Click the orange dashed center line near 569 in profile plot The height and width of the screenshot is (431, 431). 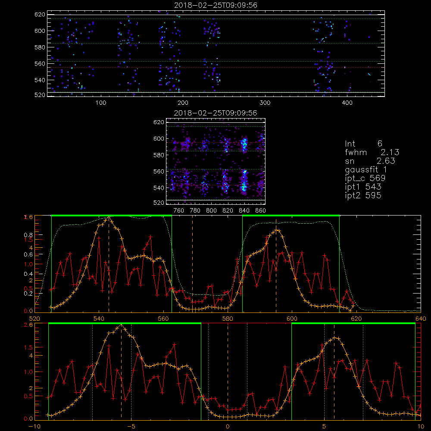192,264
